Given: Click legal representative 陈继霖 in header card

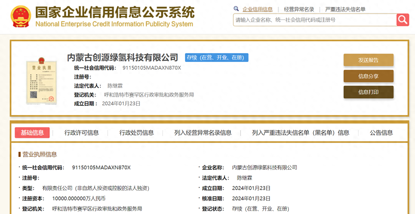Looking at the screenshot, I should pyautogui.click(x=115, y=86).
